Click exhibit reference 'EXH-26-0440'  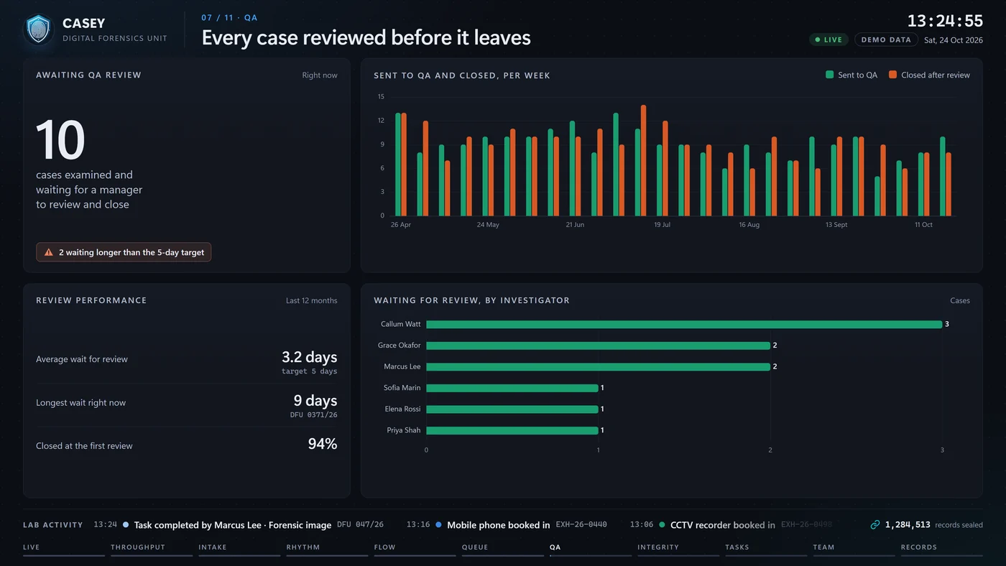pyautogui.click(x=581, y=525)
